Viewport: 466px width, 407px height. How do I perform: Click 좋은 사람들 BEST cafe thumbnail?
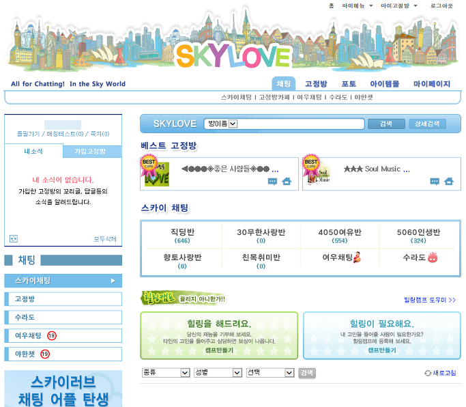[x=155, y=171]
